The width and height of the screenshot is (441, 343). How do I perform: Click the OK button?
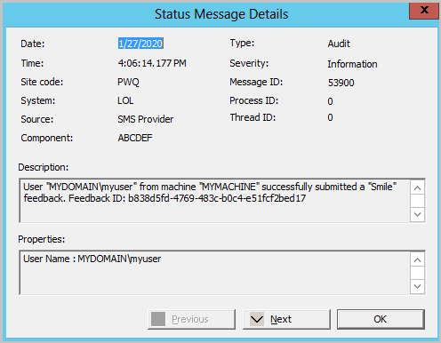(x=381, y=319)
